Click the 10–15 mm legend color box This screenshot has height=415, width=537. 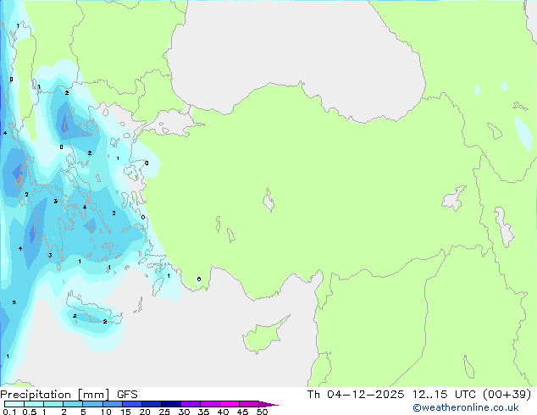tap(112, 404)
